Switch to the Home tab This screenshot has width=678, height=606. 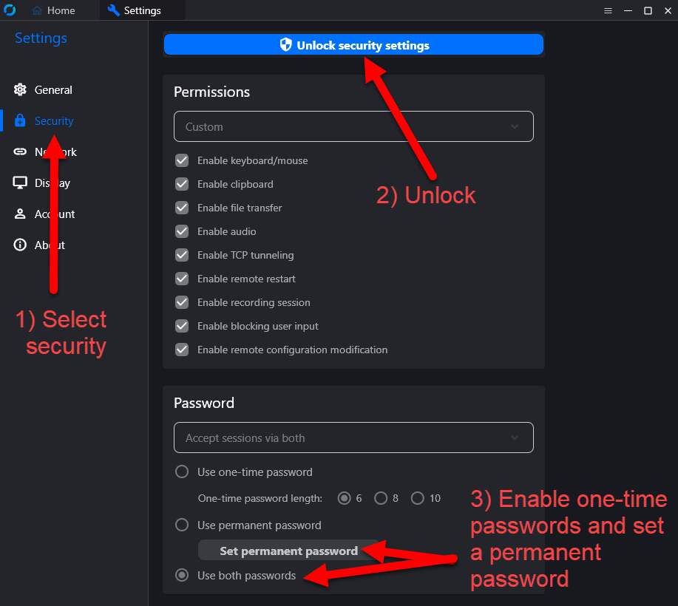[x=54, y=10]
